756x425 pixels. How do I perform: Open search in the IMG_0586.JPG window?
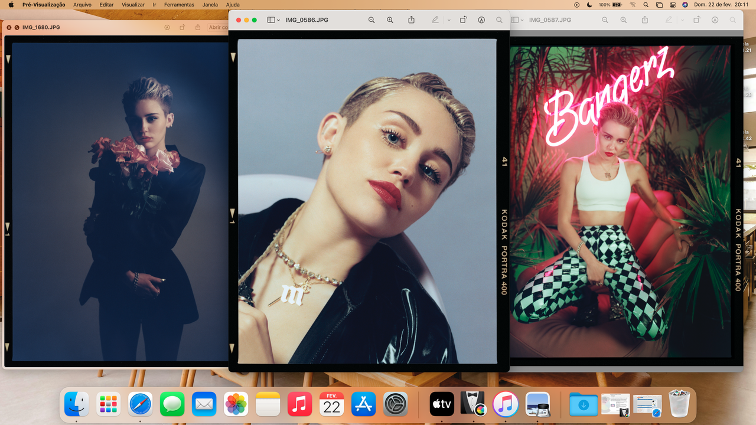click(x=499, y=20)
